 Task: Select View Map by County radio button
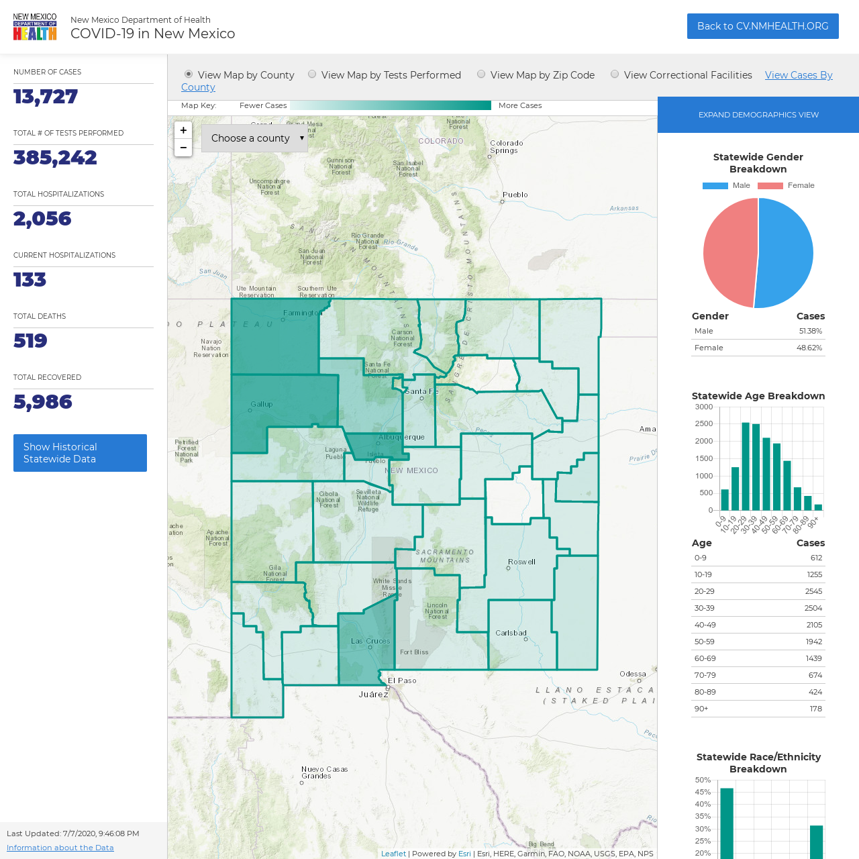189,74
